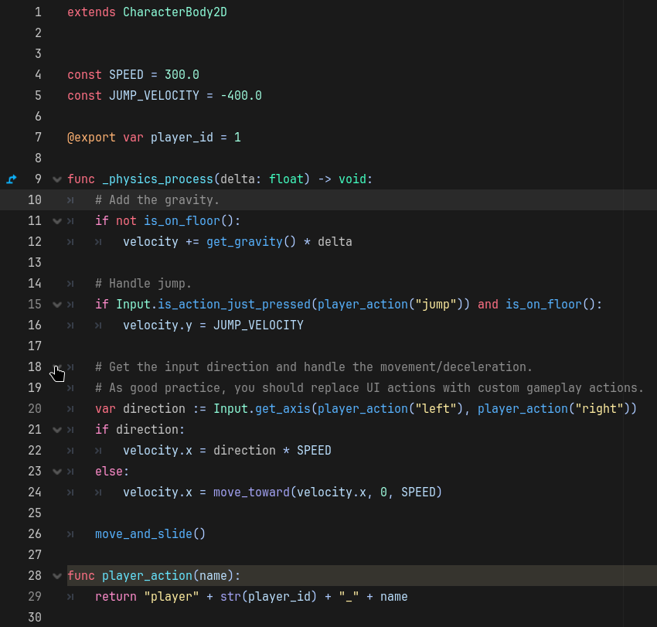The height and width of the screenshot is (627, 657).
Task: Click is_on_floor call on line 11
Action: coord(182,221)
